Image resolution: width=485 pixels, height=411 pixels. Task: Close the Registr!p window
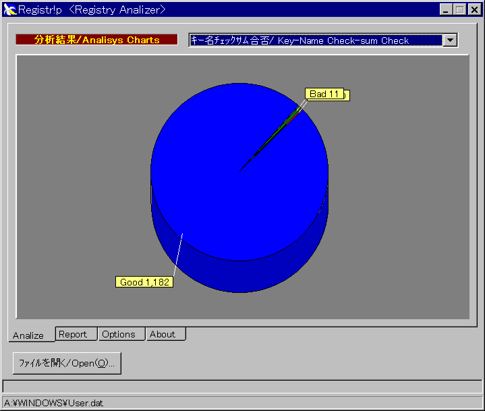coord(474,9)
